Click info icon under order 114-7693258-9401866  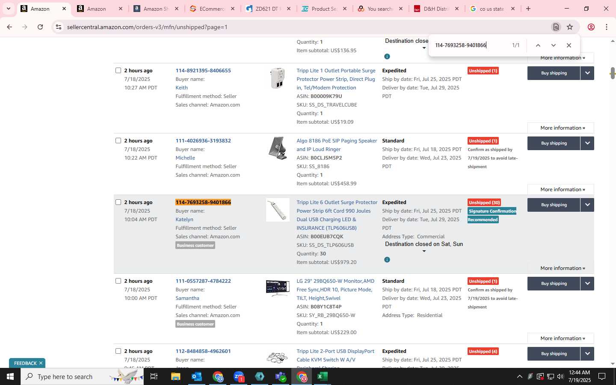(387, 260)
